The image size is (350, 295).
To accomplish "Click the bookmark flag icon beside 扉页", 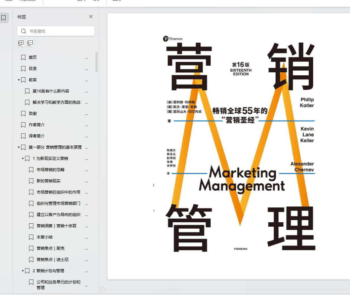I will coord(23,57).
